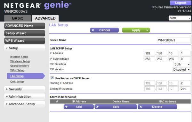Open the Guest Network link
The height and width of the screenshot is (122, 192).
coord(20,66)
